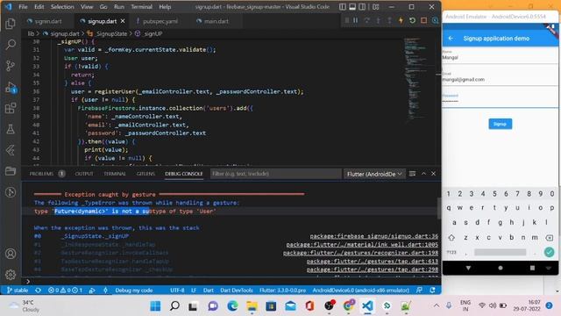Open the Accounts icon in activity bar
The width and height of the screenshot is (561, 316).
(11, 254)
